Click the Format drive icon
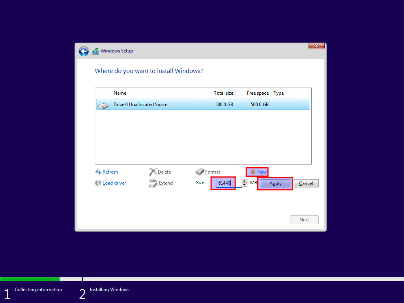Screen dimensions: 404x303 point(200,172)
